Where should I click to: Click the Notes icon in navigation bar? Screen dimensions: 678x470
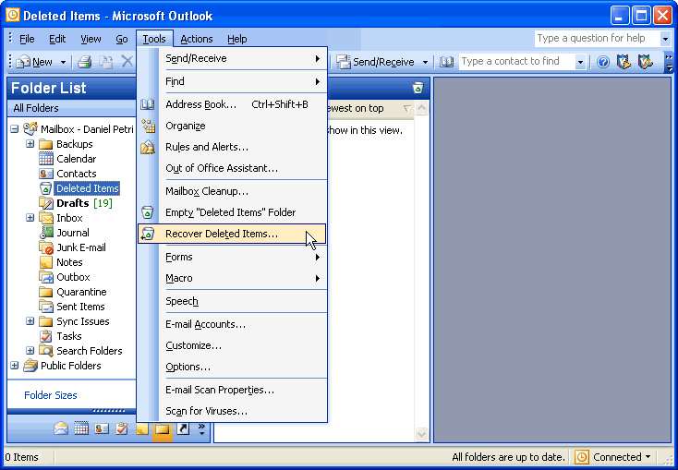(x=142, y=428)
